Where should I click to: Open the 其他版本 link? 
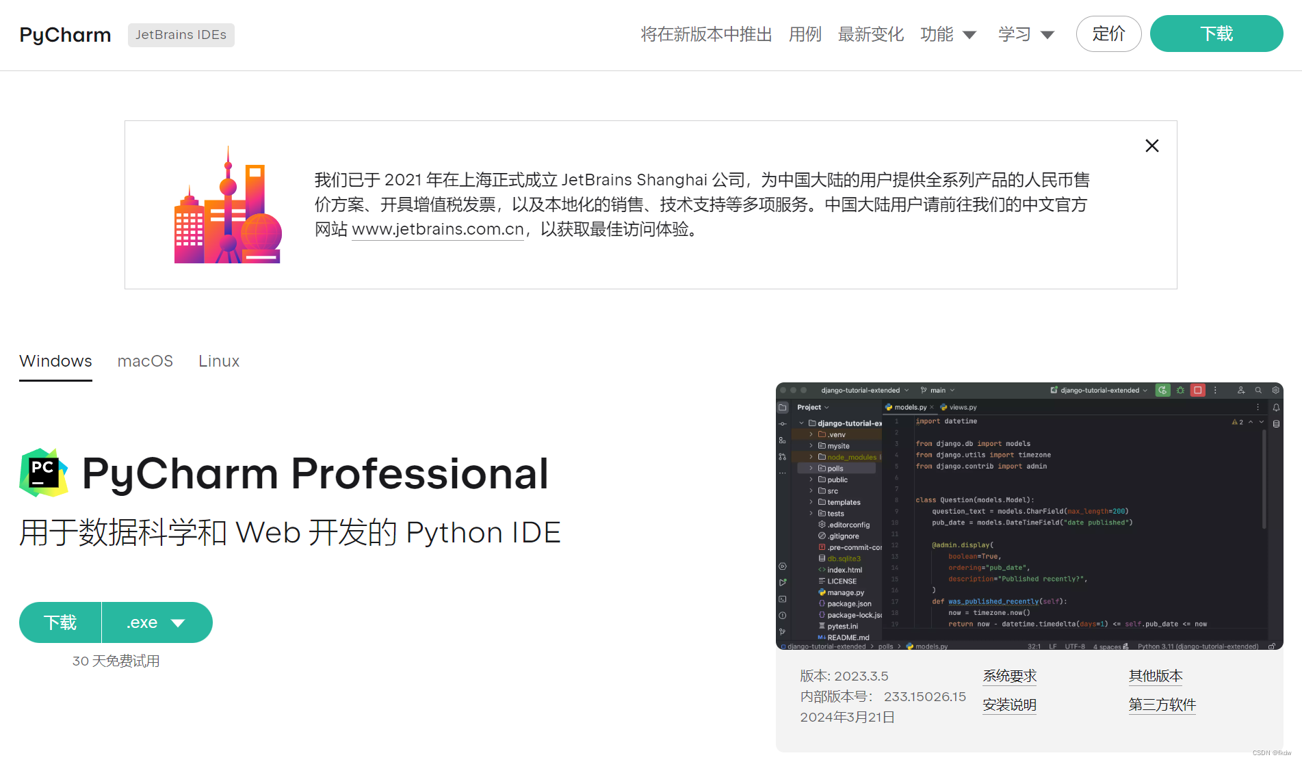[1156, 676]
